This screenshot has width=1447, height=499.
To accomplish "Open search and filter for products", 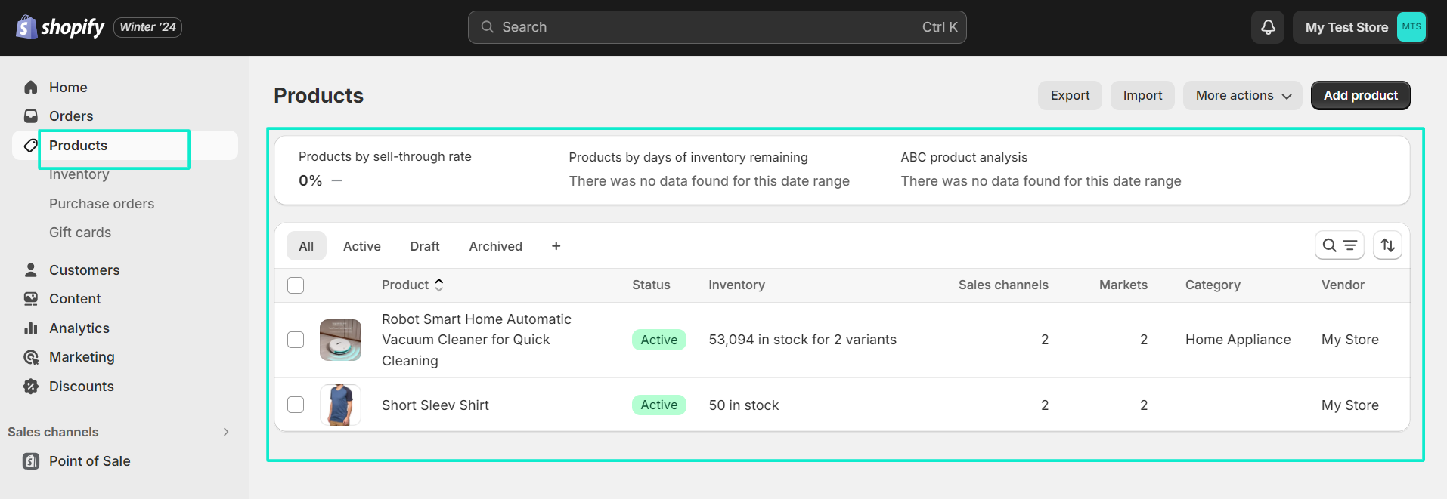I will click(1339, 245).
